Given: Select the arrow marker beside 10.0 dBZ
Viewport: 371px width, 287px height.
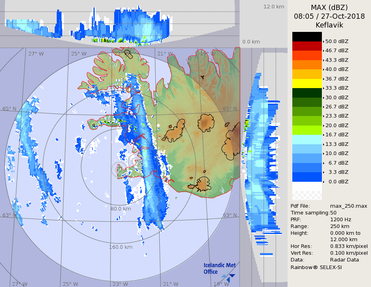Looking at the screenshot, I should click(323, 153).
